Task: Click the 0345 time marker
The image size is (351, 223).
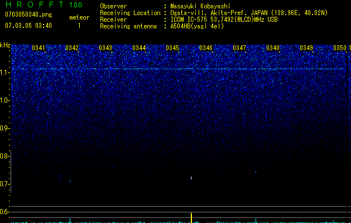Action: coord(172,48)
